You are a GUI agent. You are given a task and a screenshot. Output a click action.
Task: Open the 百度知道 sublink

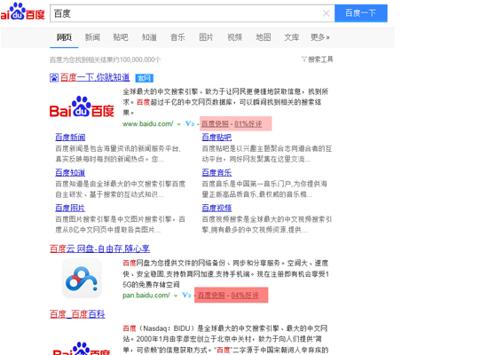point(70,172)
